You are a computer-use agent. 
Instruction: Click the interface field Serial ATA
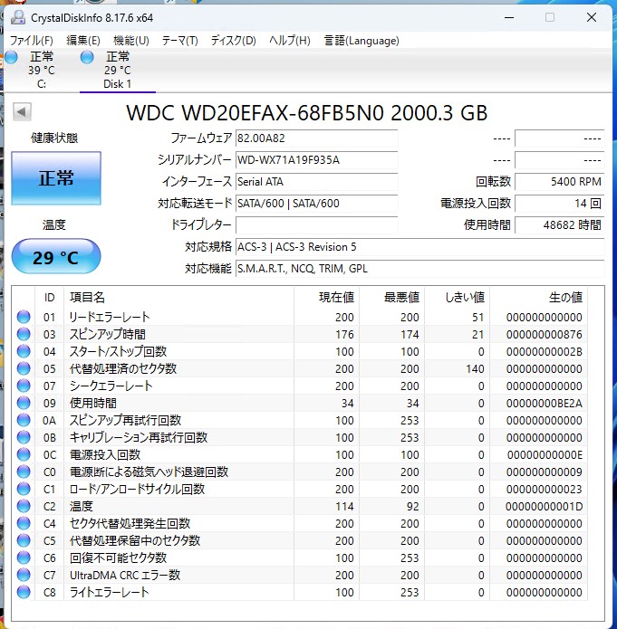tap(316, 182)
